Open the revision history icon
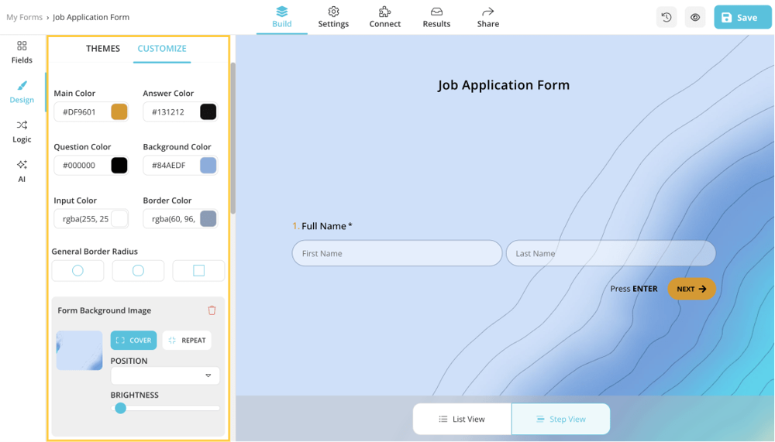 pos(666,17)
